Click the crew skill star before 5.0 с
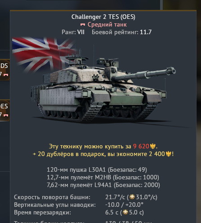Image resolution: width=201 pixels, height=223 pixels. coord(125,212)
